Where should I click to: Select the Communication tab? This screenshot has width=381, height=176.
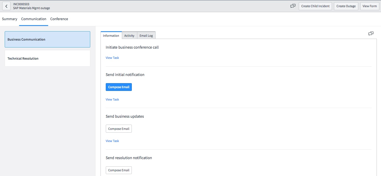point(34,19)
